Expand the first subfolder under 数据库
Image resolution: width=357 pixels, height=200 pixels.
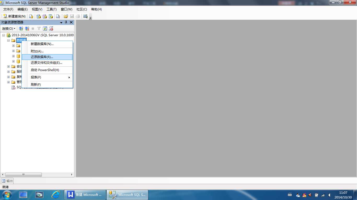click(x=14, y=46)
